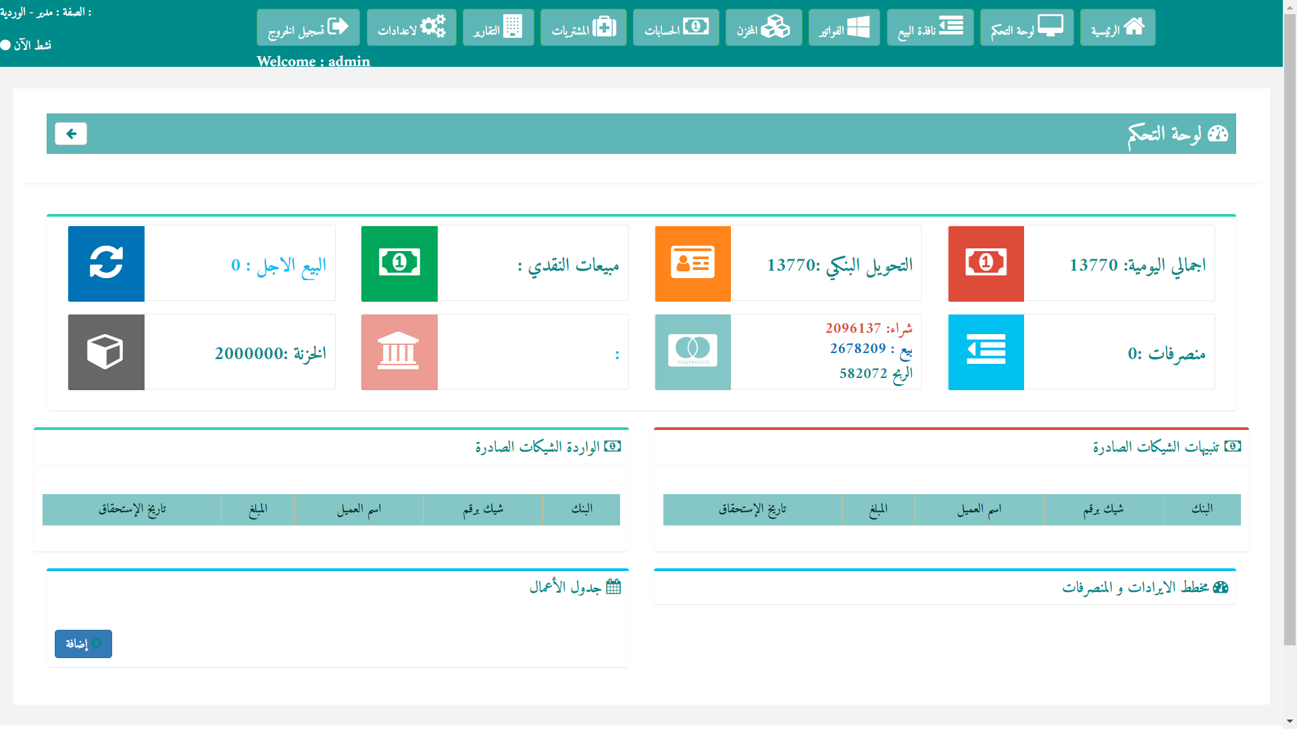This screenshot has height=729, width=1297.
Task: Open the المخزن inventory menu
Action: pos(763,28)
